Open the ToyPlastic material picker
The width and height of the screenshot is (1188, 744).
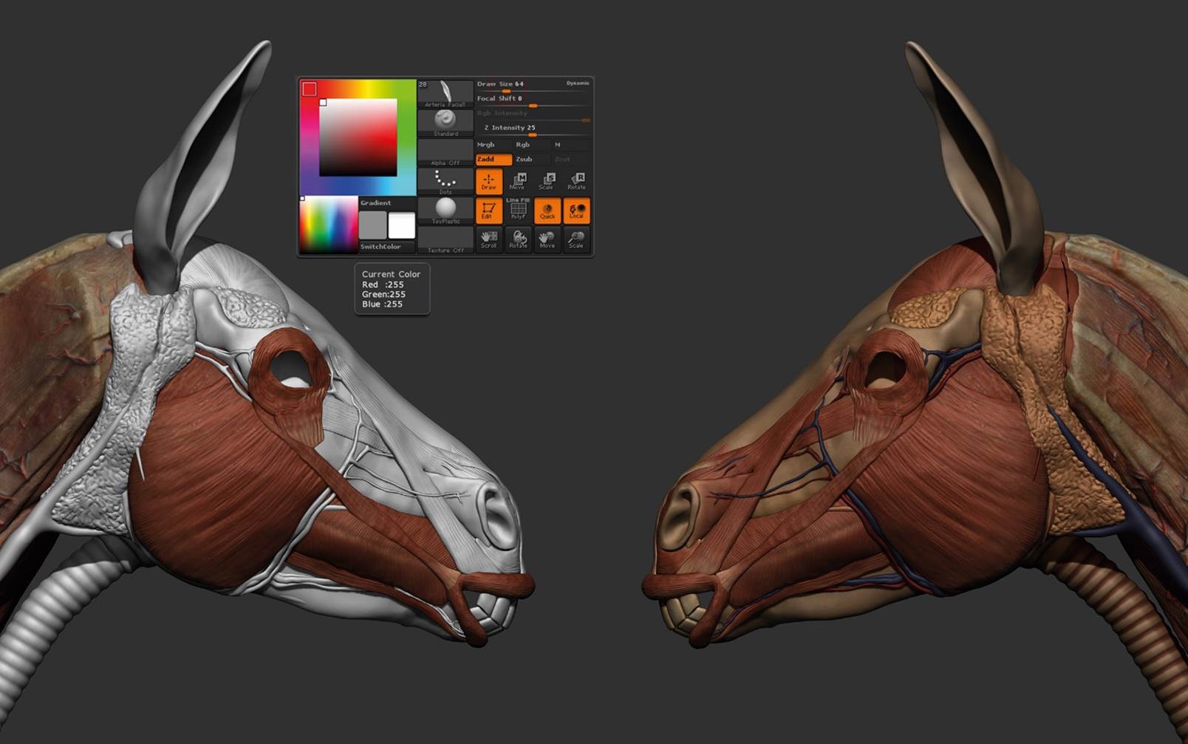coord(445,211)
